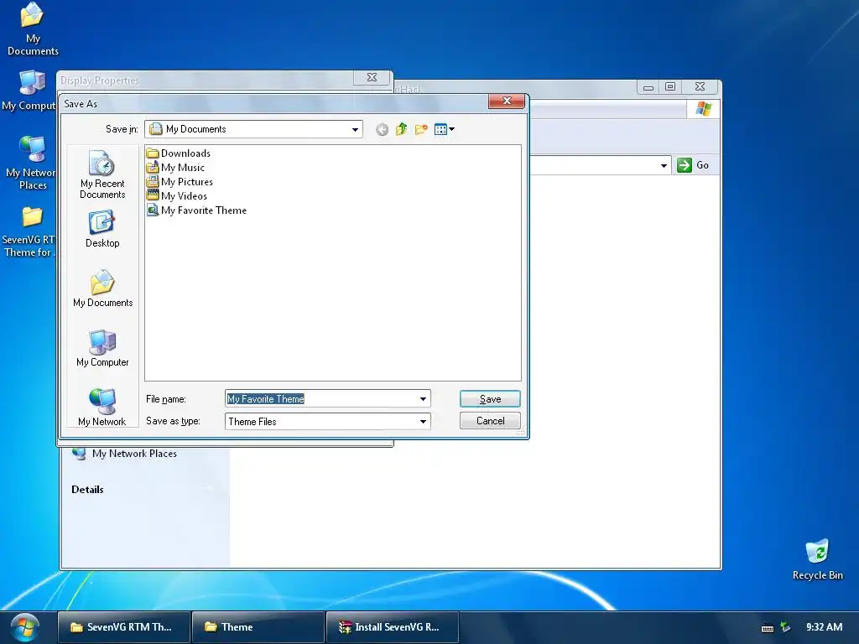Close the Display Properties window
The image size is (859, 644).
(372, 78)
